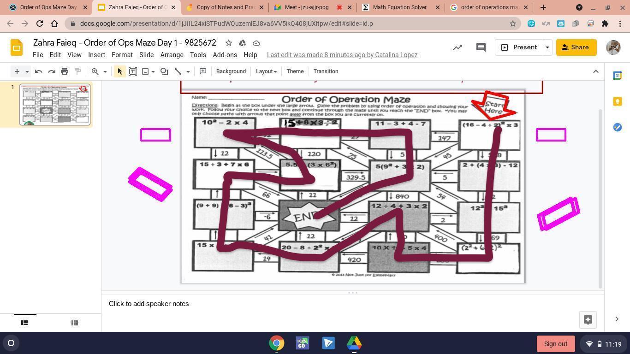Click the Background button
Image resolution: width=630 pixels, height=354 pixels.
pos(231,71)
